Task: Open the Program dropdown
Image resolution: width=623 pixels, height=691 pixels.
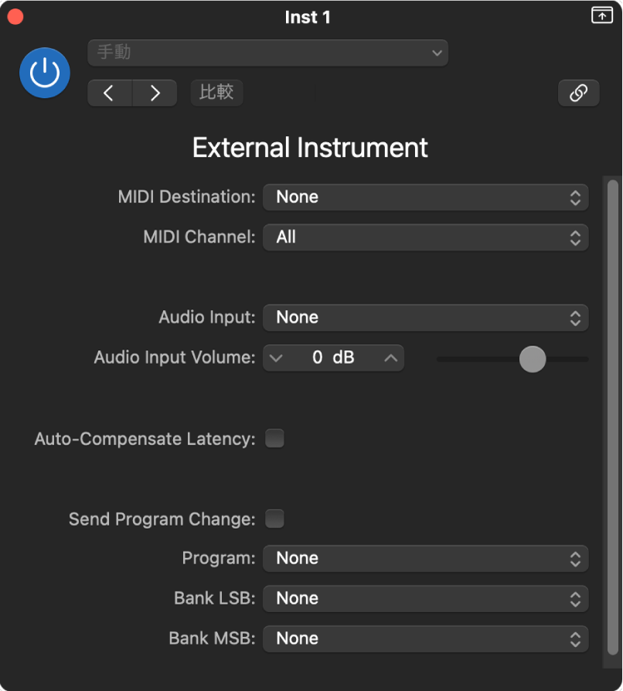Action: pos(425,558)
